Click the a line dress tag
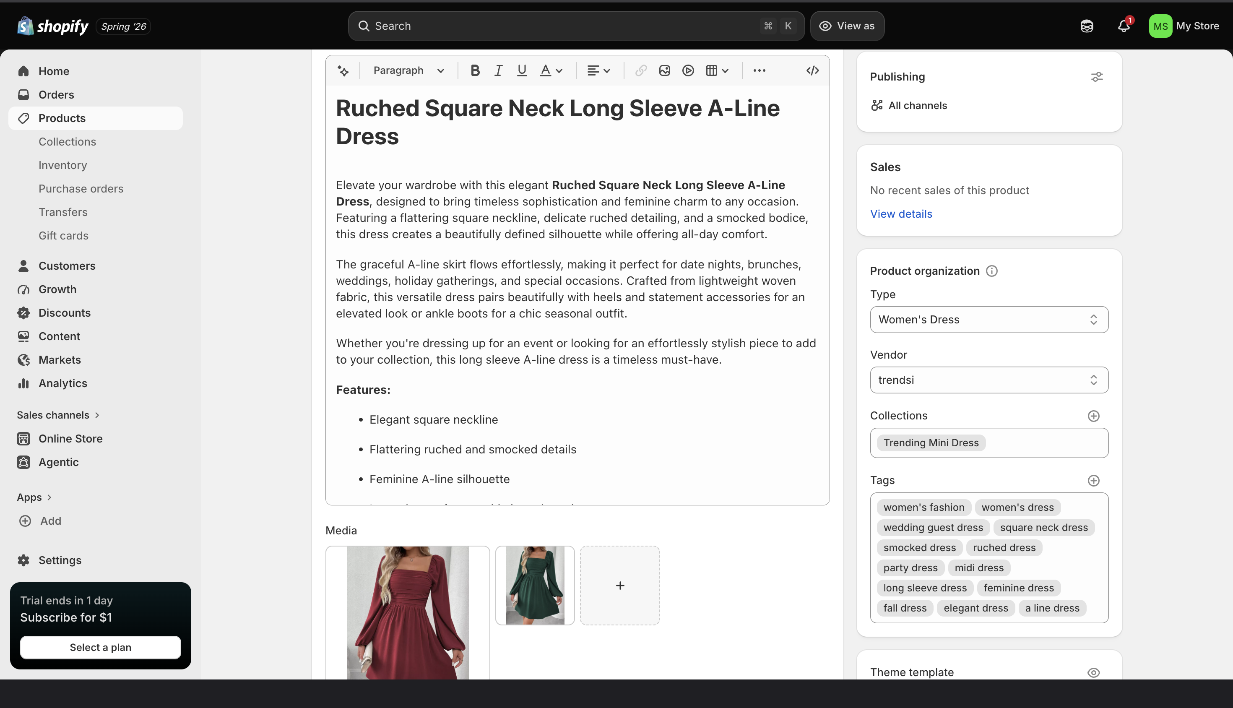1233x708 pixels. coord(1052,608)
